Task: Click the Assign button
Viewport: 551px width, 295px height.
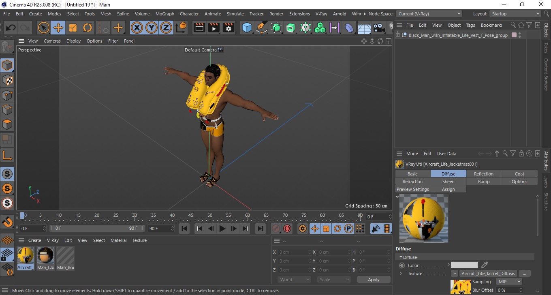Action: click(x=448, y=189)
